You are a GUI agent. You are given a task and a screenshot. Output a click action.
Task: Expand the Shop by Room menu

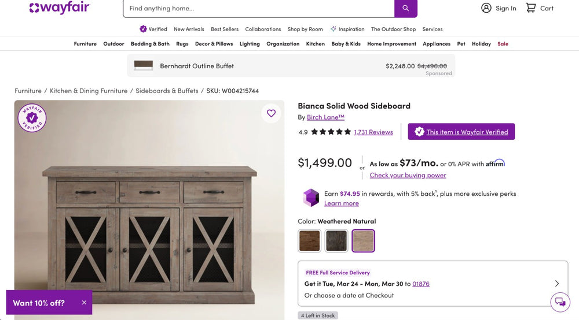point(305,29)
